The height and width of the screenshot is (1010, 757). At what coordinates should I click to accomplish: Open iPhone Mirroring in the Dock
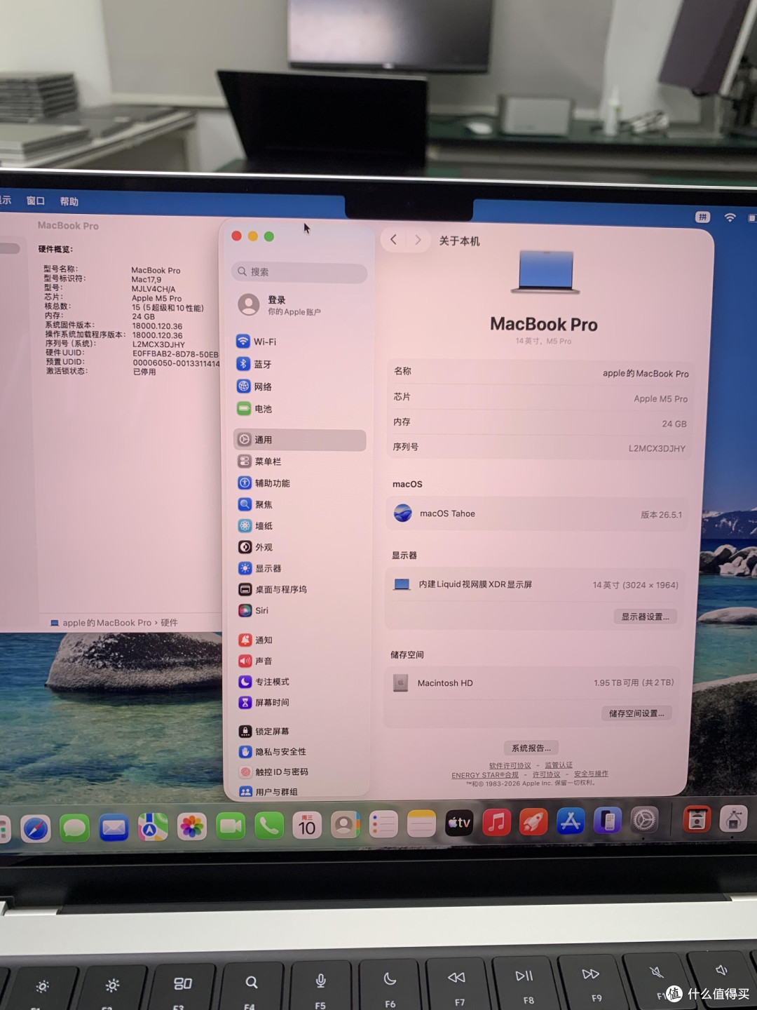[608, 820]
